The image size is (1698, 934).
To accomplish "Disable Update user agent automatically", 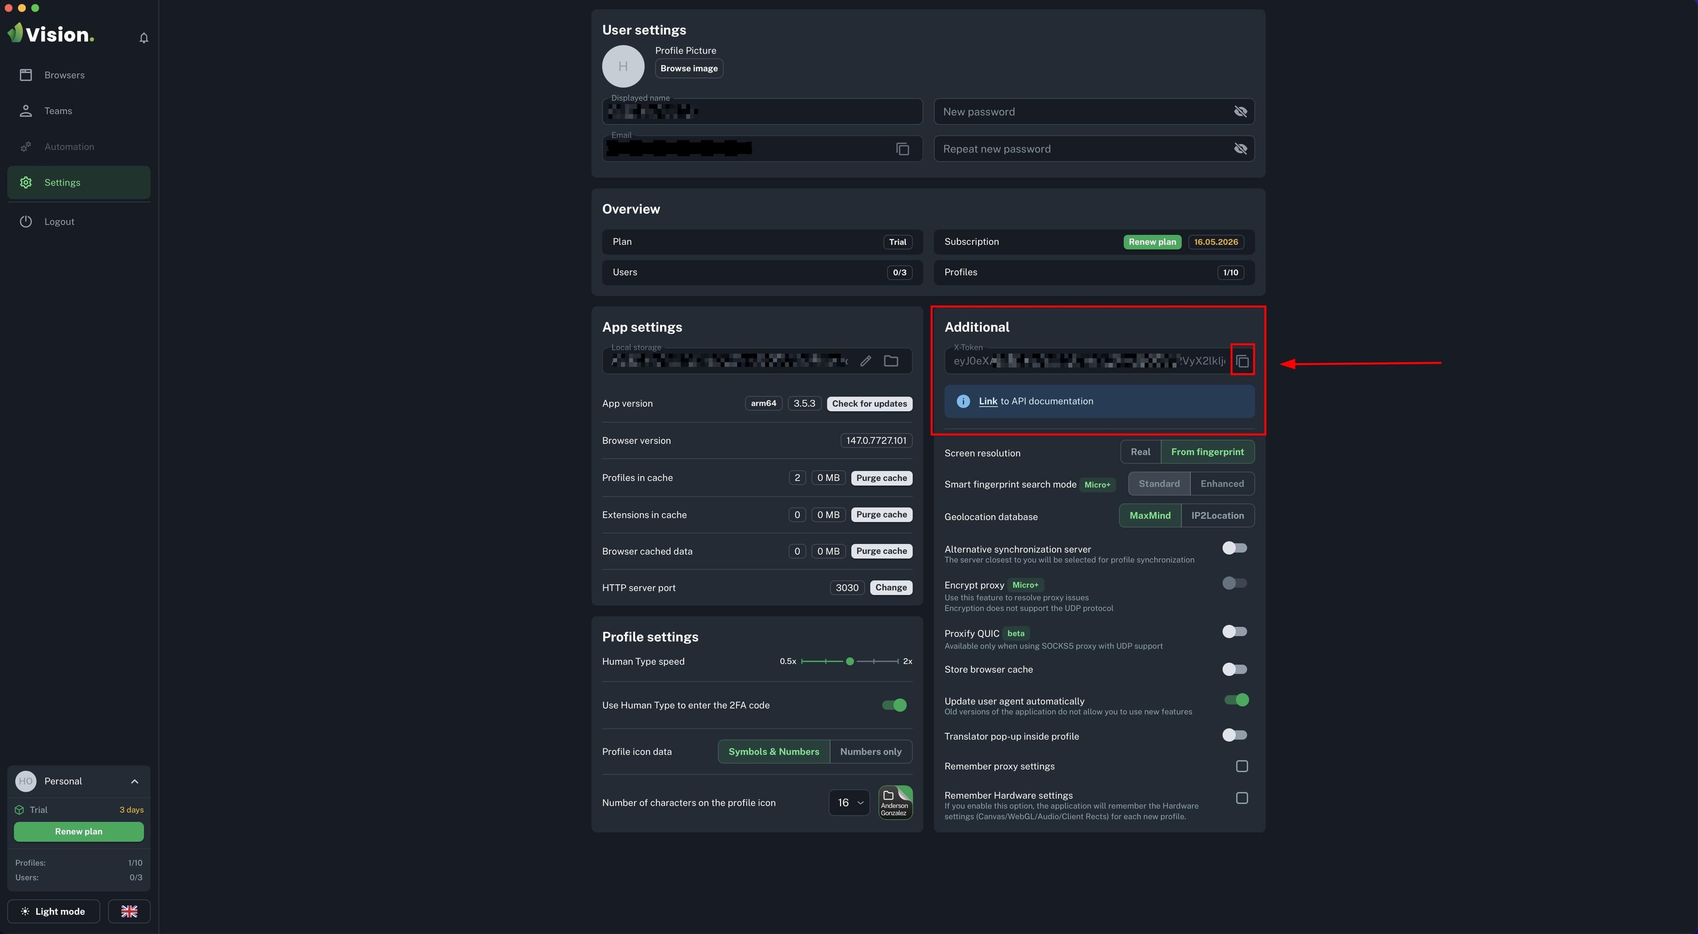I will pos(1236,700).
